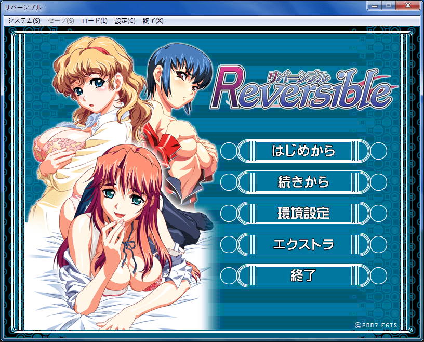Image resolution: width=424 pixels, height=342 pixels.
Task: Open 環境設定 settings from title menu
Action: tap(303, 213)
